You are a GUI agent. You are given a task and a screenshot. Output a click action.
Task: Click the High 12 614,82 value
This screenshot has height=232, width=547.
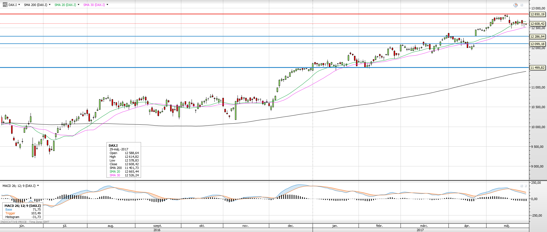pos(132,157)
